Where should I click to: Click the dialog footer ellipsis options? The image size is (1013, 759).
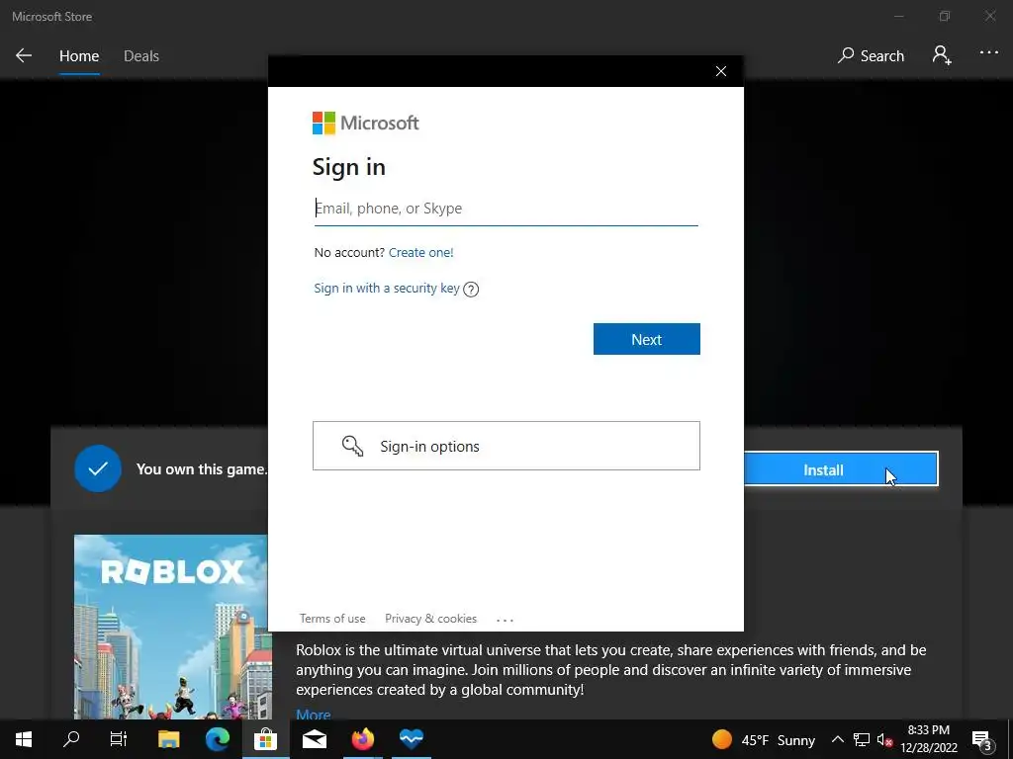[505, 620]
